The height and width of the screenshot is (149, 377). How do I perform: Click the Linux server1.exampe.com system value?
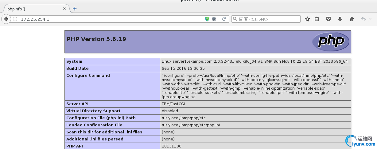click(x=255, y=61)
